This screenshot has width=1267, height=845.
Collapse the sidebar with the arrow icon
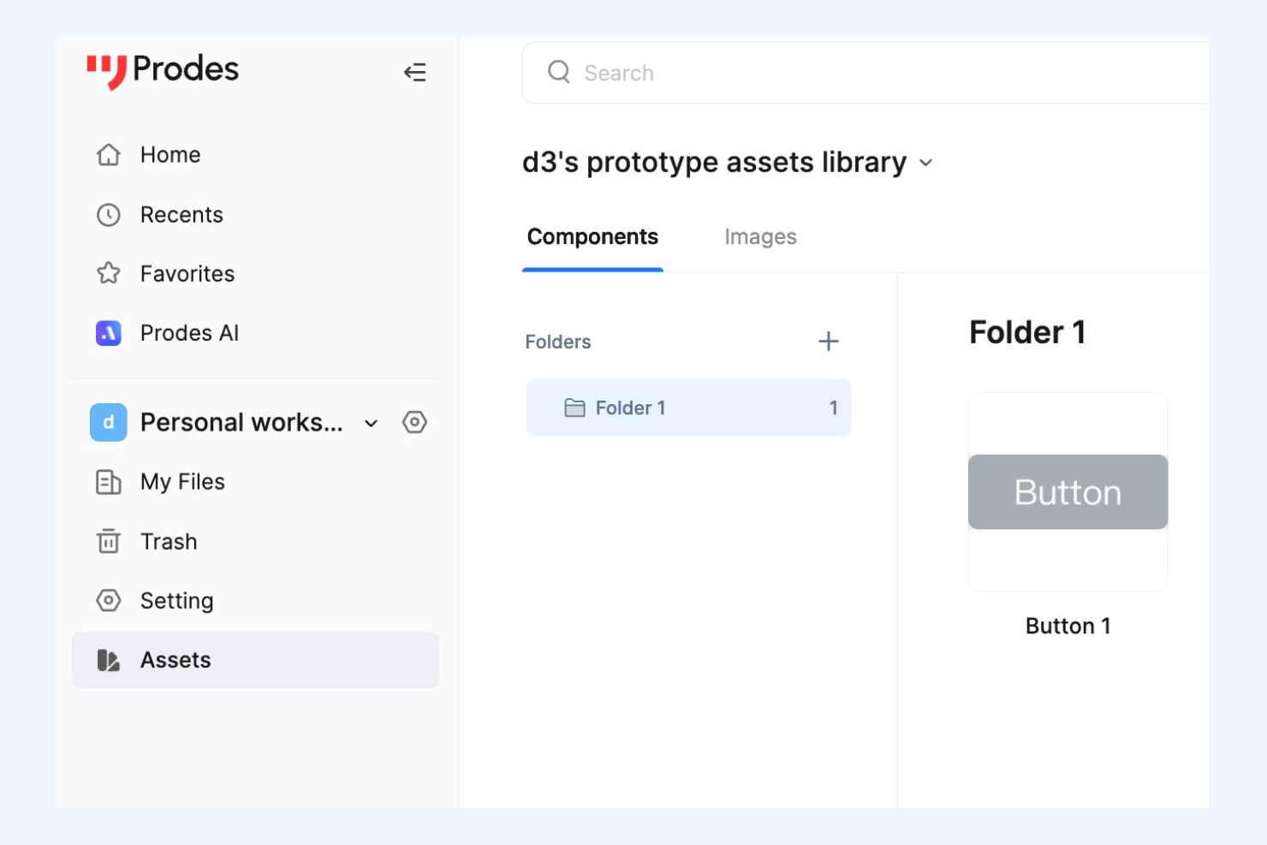click(x=415, y=72)
